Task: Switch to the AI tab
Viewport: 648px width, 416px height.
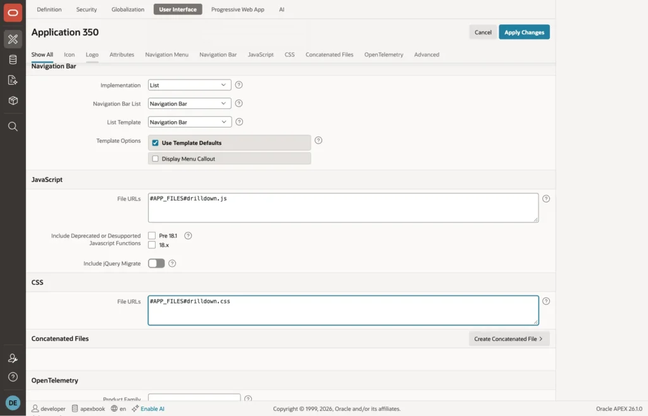Action: click(x=282, y=9)
